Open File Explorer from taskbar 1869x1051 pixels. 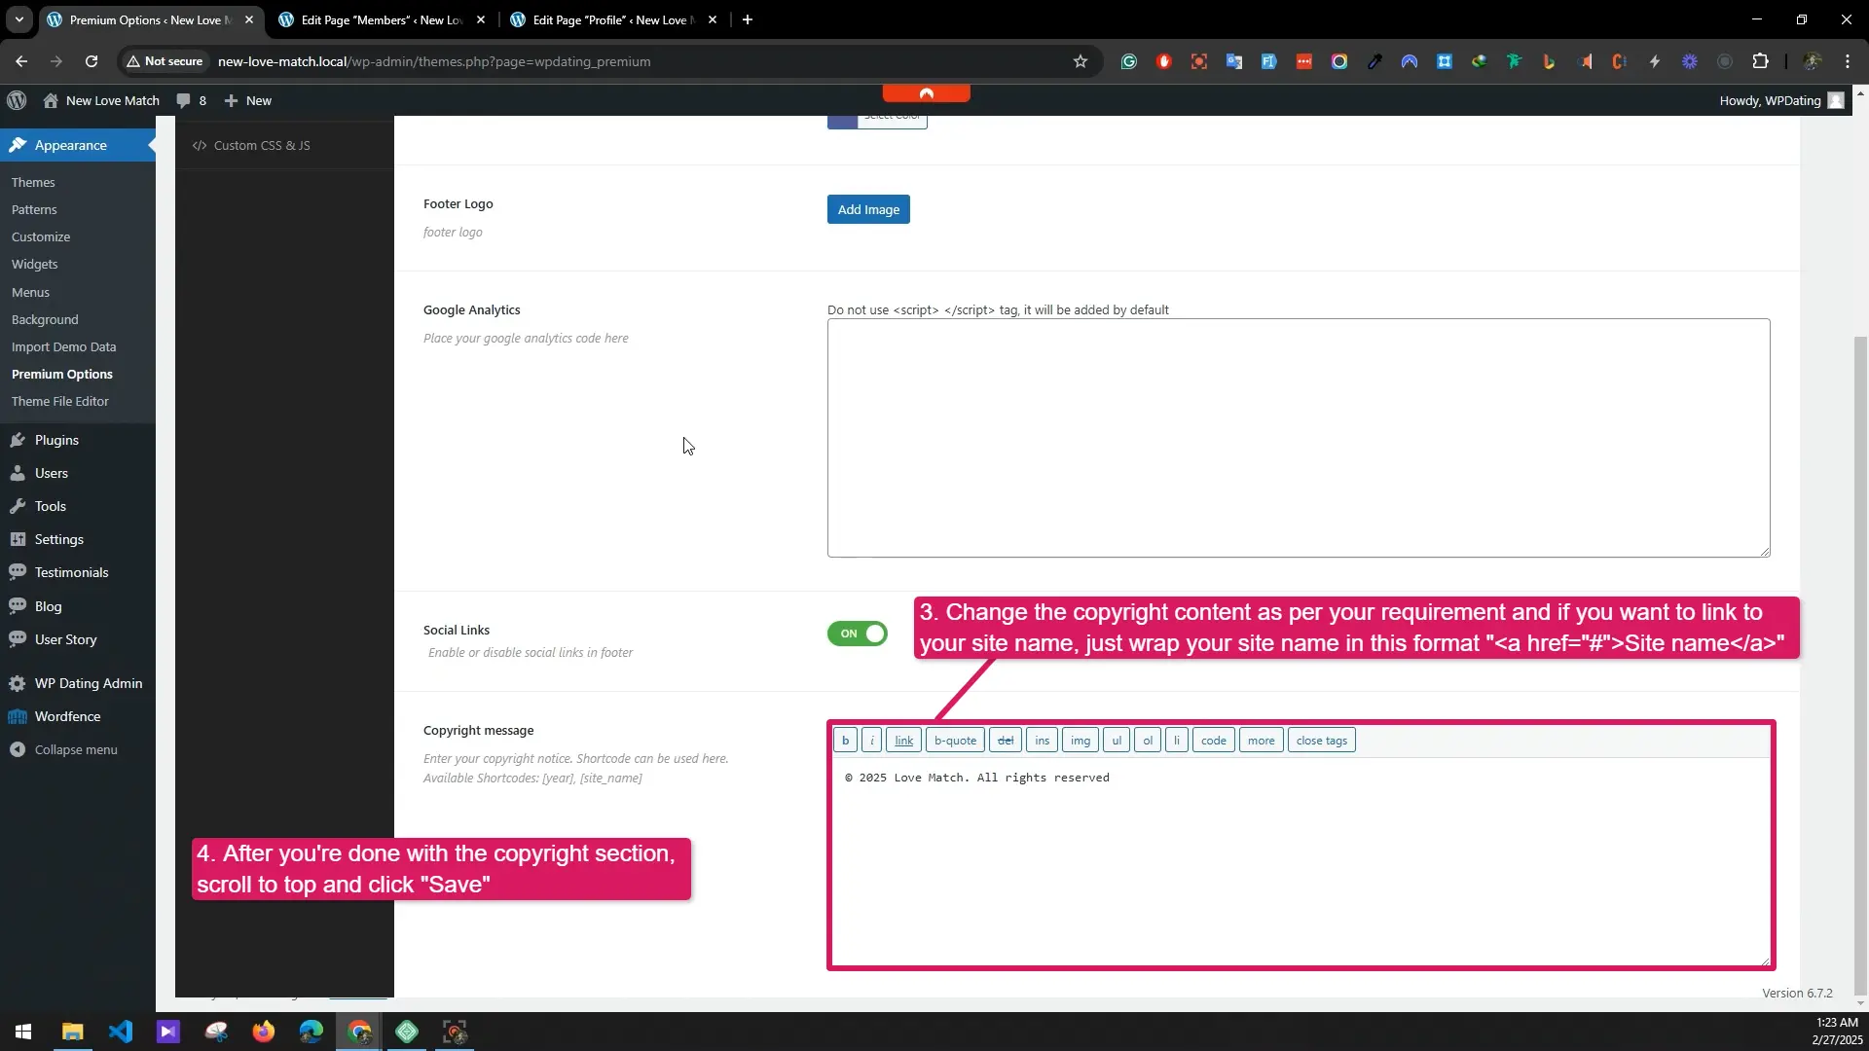(x=73, y=1032)
